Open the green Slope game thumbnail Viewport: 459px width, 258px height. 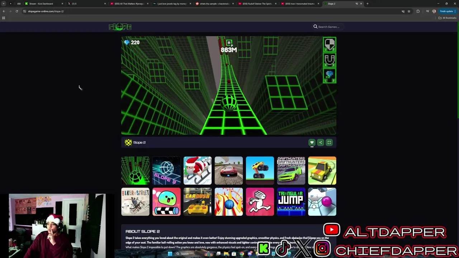[135, 171]
